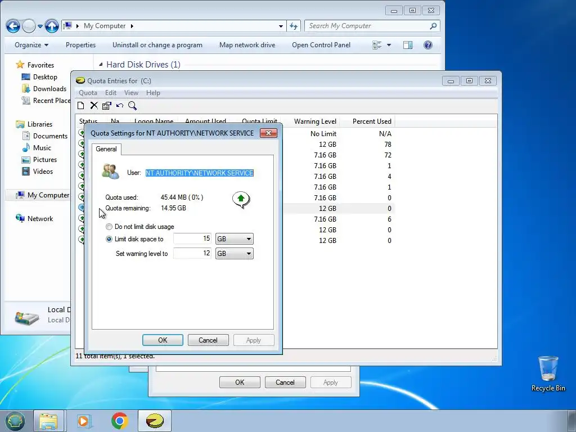
Task: Open the Help menu in Quota Entries
Action: (x=153, y=93)
